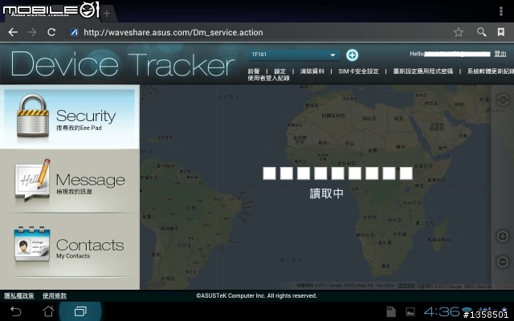Click the Contacts card icon
This screenshot has width=514, height=321.
[x=32, y=243]
